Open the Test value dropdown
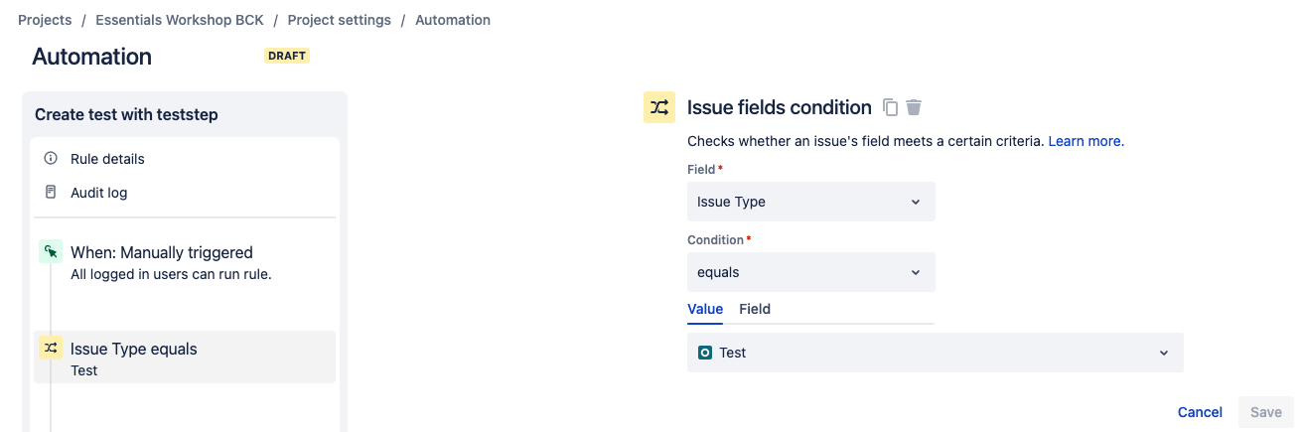 click(x=936, y=353)
